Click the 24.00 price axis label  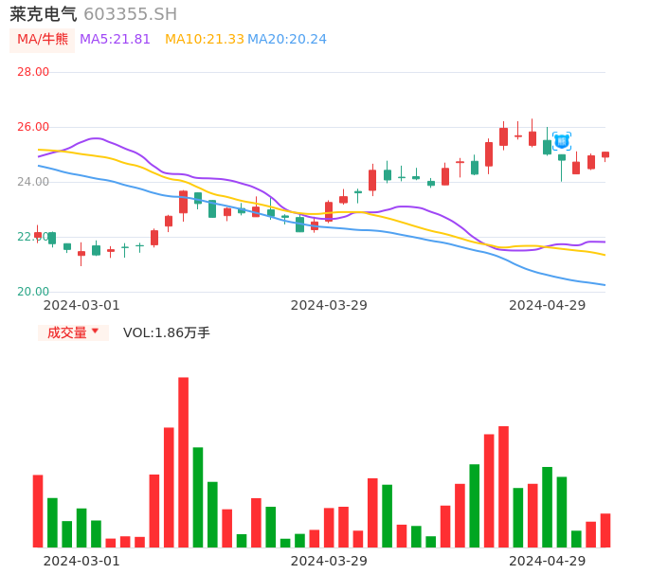point(33,182)
